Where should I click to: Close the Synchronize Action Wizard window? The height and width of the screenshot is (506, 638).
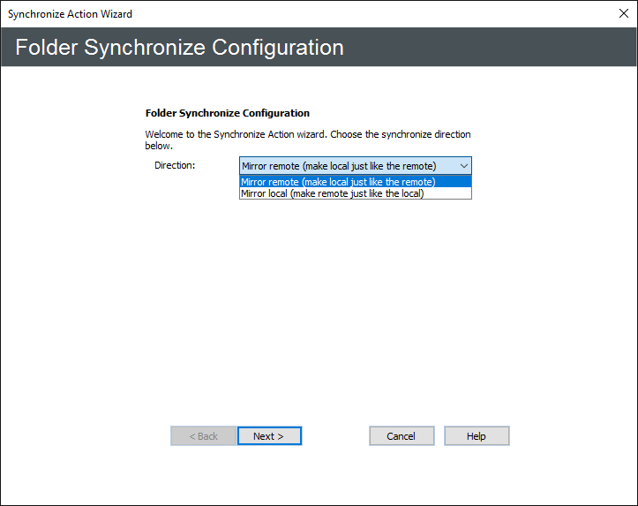(623, 14)
